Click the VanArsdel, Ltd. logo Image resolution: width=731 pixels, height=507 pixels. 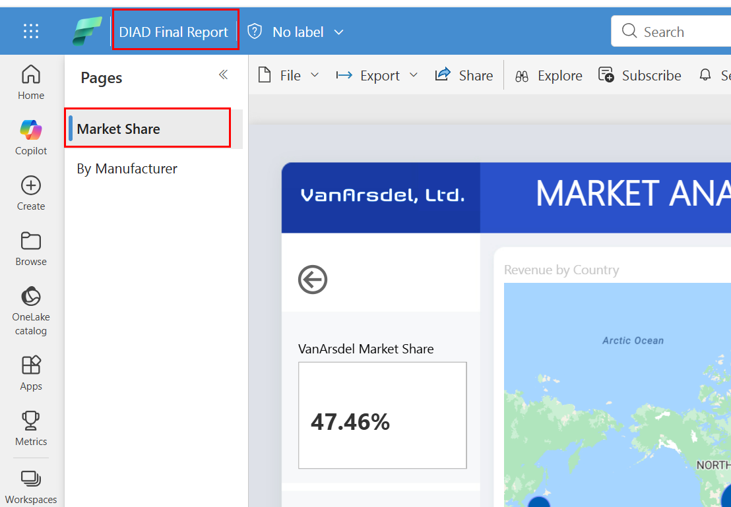pos(382,195)
